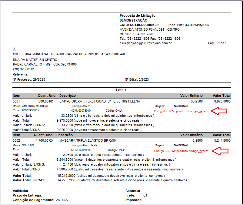243x205 pixels.
Task: Select the MASCARA TRIPLA ELASTICO item description
Action: 88,141
